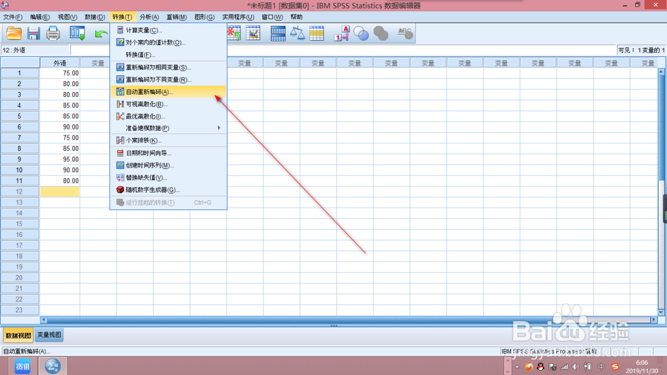Click the horizontal scrollbar left arrow
667x375 pixels.
[x=43, y=320]
